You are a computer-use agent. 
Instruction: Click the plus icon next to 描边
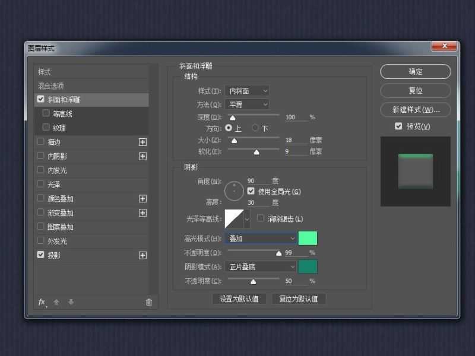coord(142,142)
